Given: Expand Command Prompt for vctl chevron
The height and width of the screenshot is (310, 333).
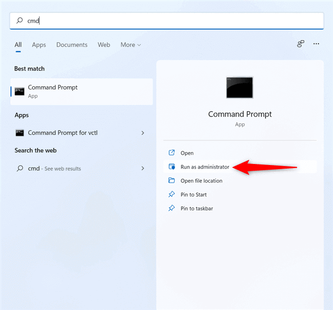Looking at the screenshot, I should tap(143, 133).
